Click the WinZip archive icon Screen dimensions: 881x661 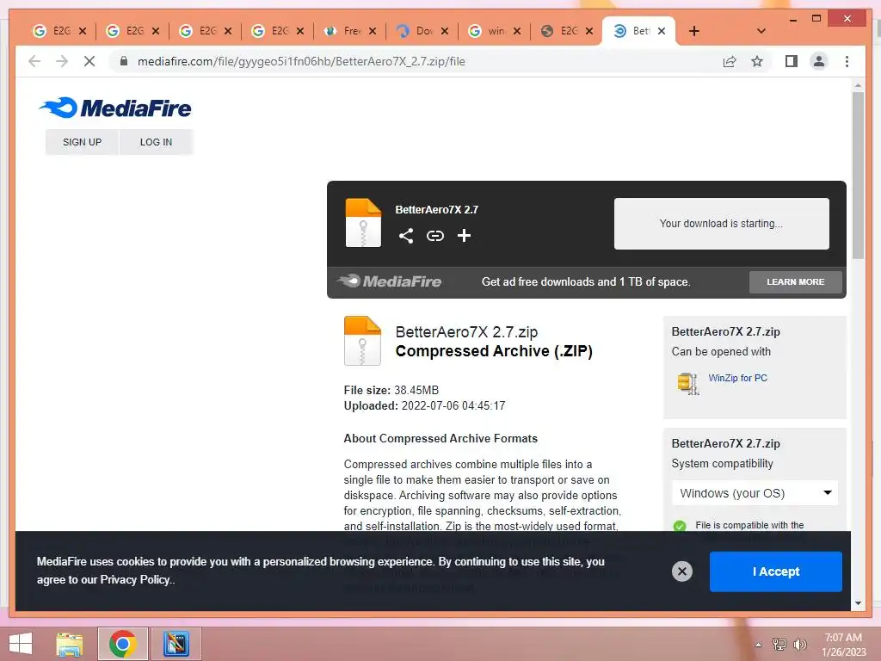coord(687,384)
